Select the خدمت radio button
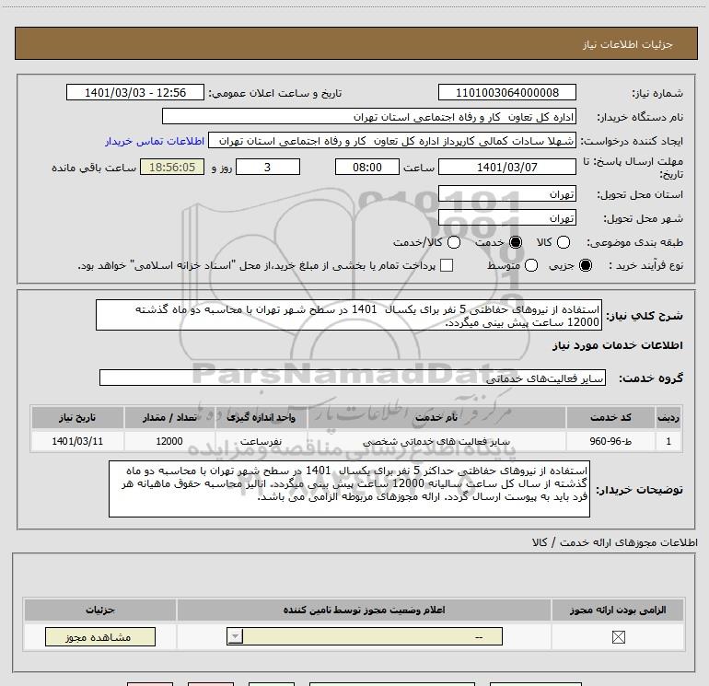The height and width of the screenshot is (686, 709). click(515, 242)
